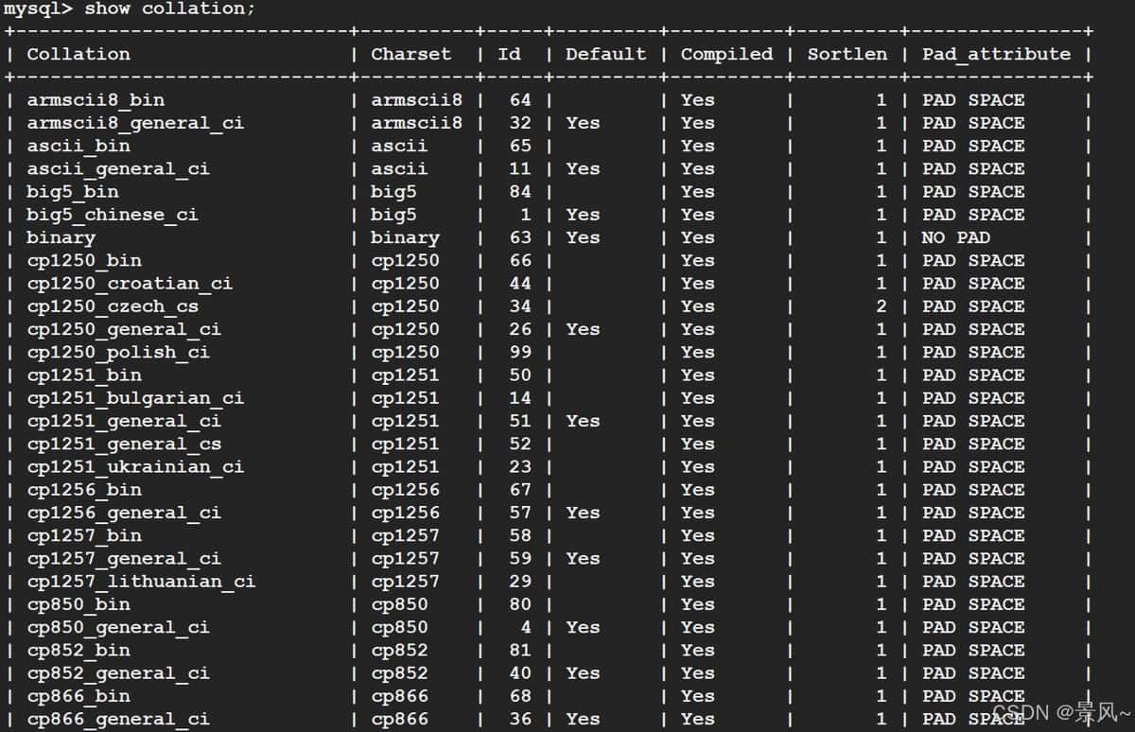Click Default Yes in cp1256_general_ci row
Image resolution: width=1135 pixels, height=732 pixels.
click(583, 513)
